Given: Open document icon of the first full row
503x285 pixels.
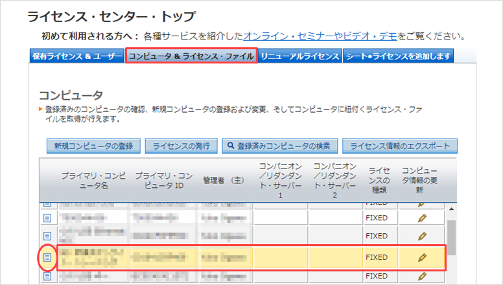Looking at the screenshot, I should tap(47, 218).
